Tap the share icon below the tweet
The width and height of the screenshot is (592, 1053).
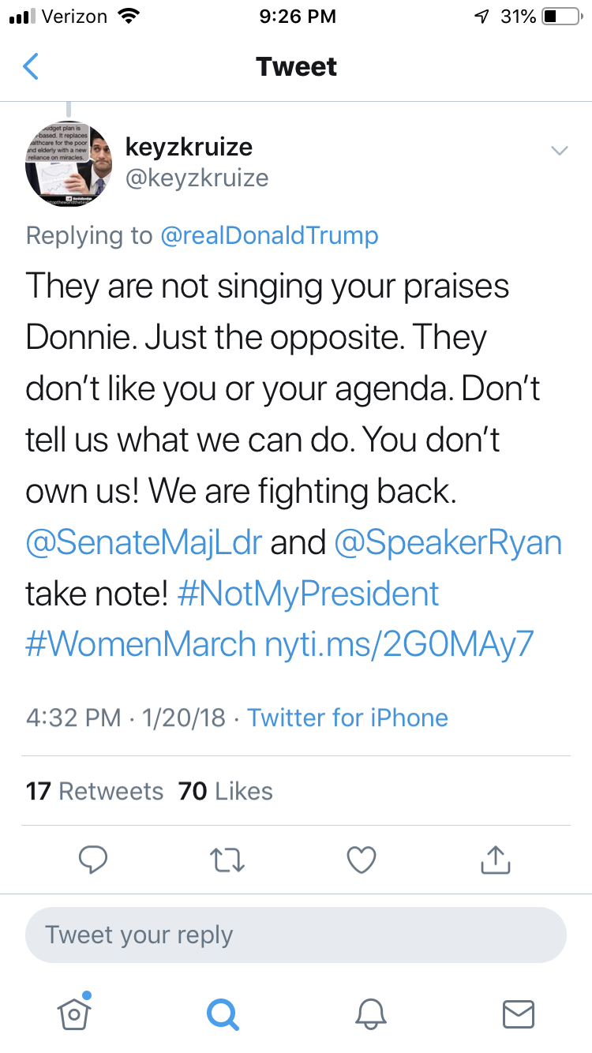tap(496, 860)
